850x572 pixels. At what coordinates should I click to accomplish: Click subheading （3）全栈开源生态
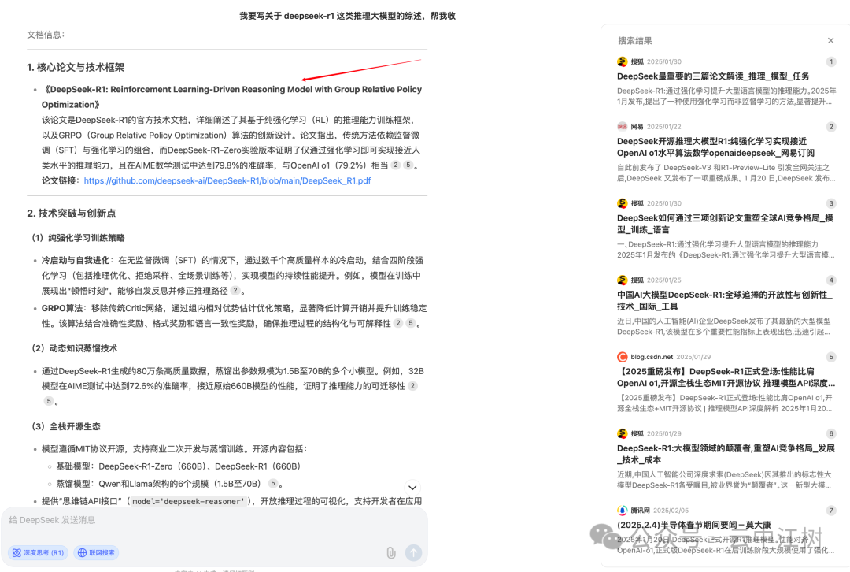[66, 426]
